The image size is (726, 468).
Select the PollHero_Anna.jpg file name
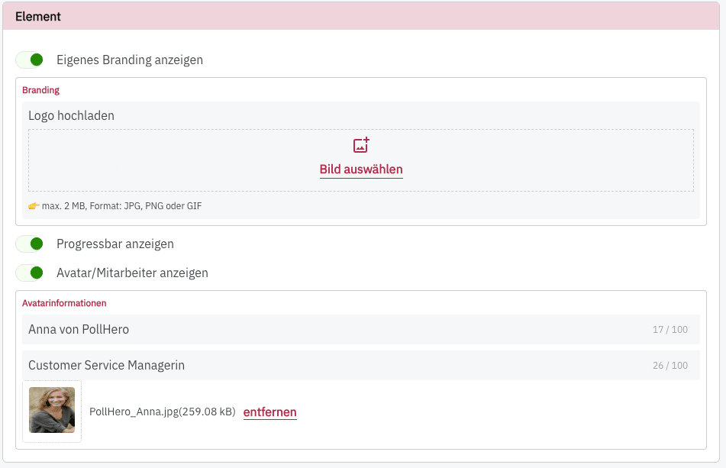click(x=162, y=412)
